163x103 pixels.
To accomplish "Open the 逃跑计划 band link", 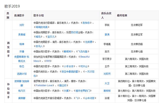I will [x=22, y=74].
